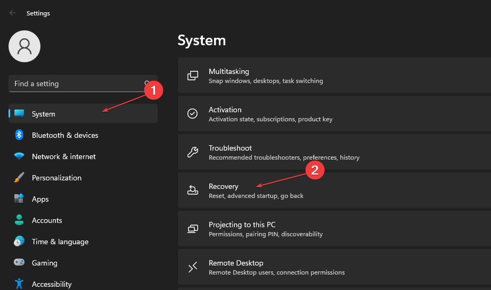Click the System monitor icon in sidebar
This screenshot has width=491, height=290.
pos(19,114)
